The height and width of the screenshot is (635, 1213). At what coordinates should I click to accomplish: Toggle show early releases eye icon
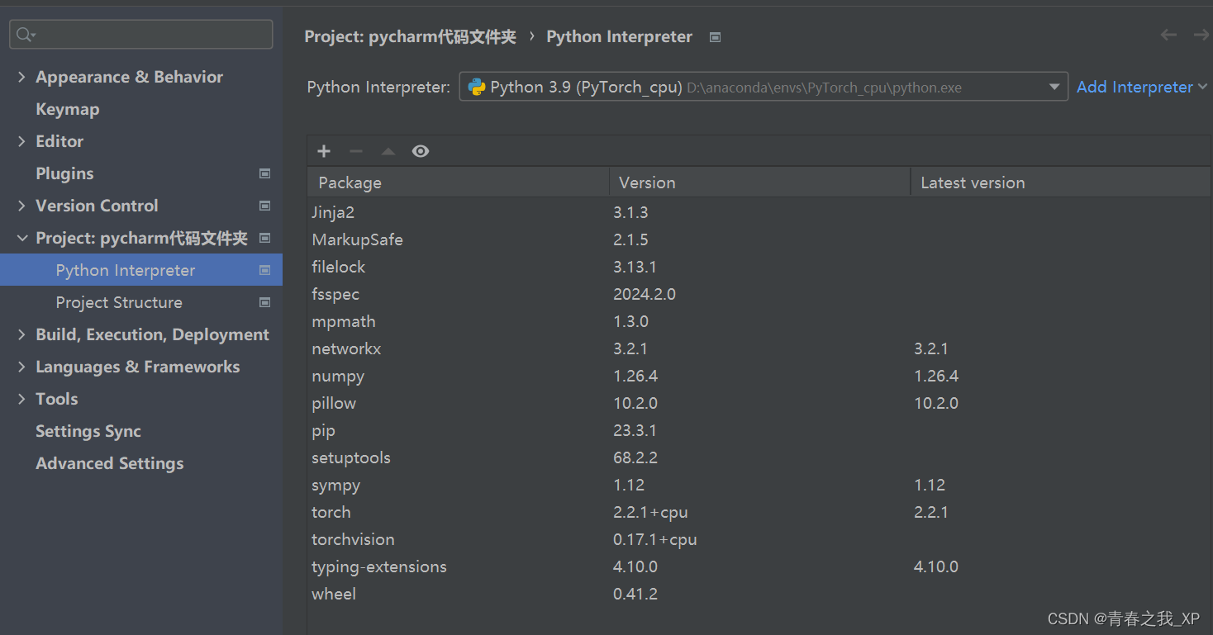[421, 151]
